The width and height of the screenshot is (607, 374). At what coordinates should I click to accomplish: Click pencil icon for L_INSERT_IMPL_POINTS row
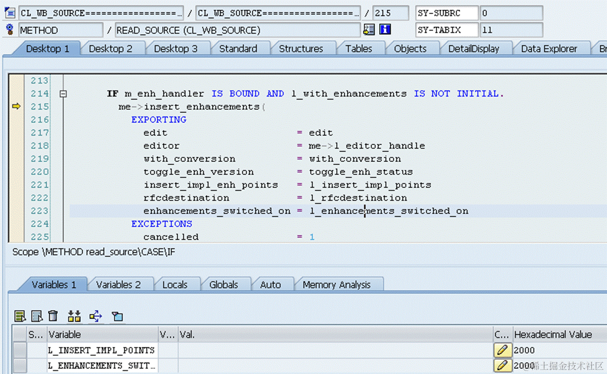click(x=502, y=350)
